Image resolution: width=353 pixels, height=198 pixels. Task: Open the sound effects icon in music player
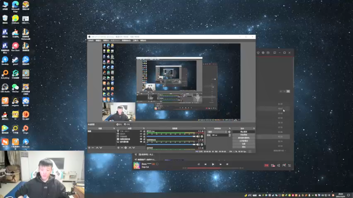point(273,165)
